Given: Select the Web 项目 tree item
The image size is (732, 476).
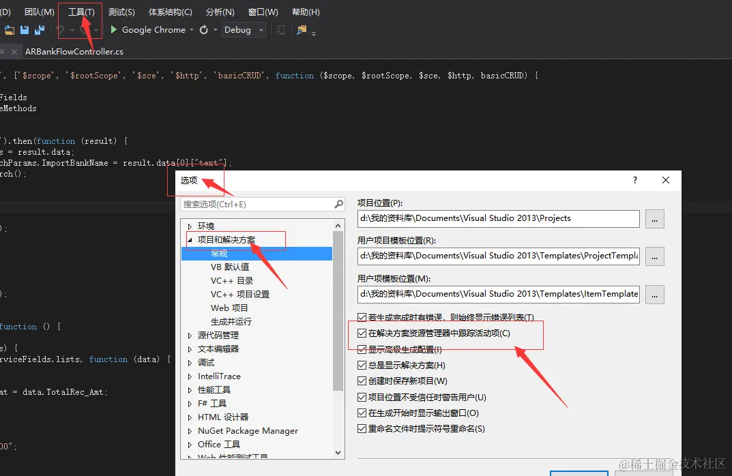Looking at the screenshot, I should click(x=229, y=308).
